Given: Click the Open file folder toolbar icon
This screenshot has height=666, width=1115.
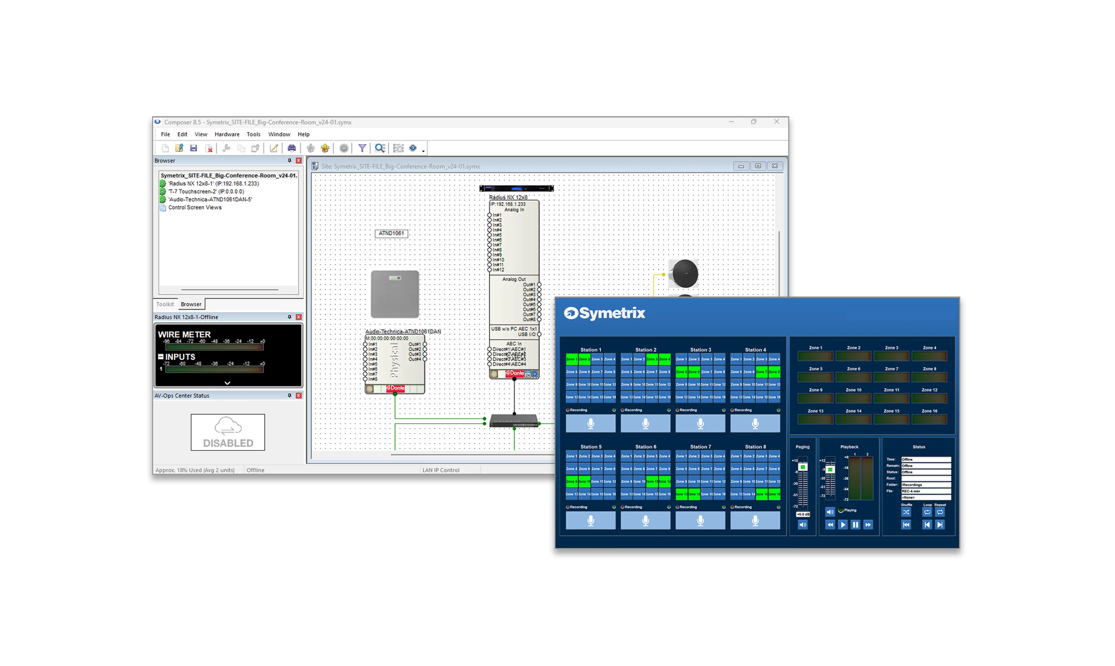Looking at the screenshot, I should point(179,148).
